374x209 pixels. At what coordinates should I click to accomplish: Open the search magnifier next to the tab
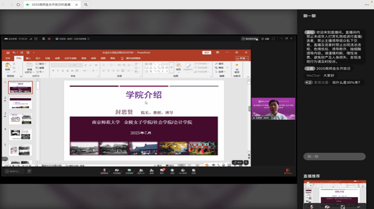coord(86,4)
